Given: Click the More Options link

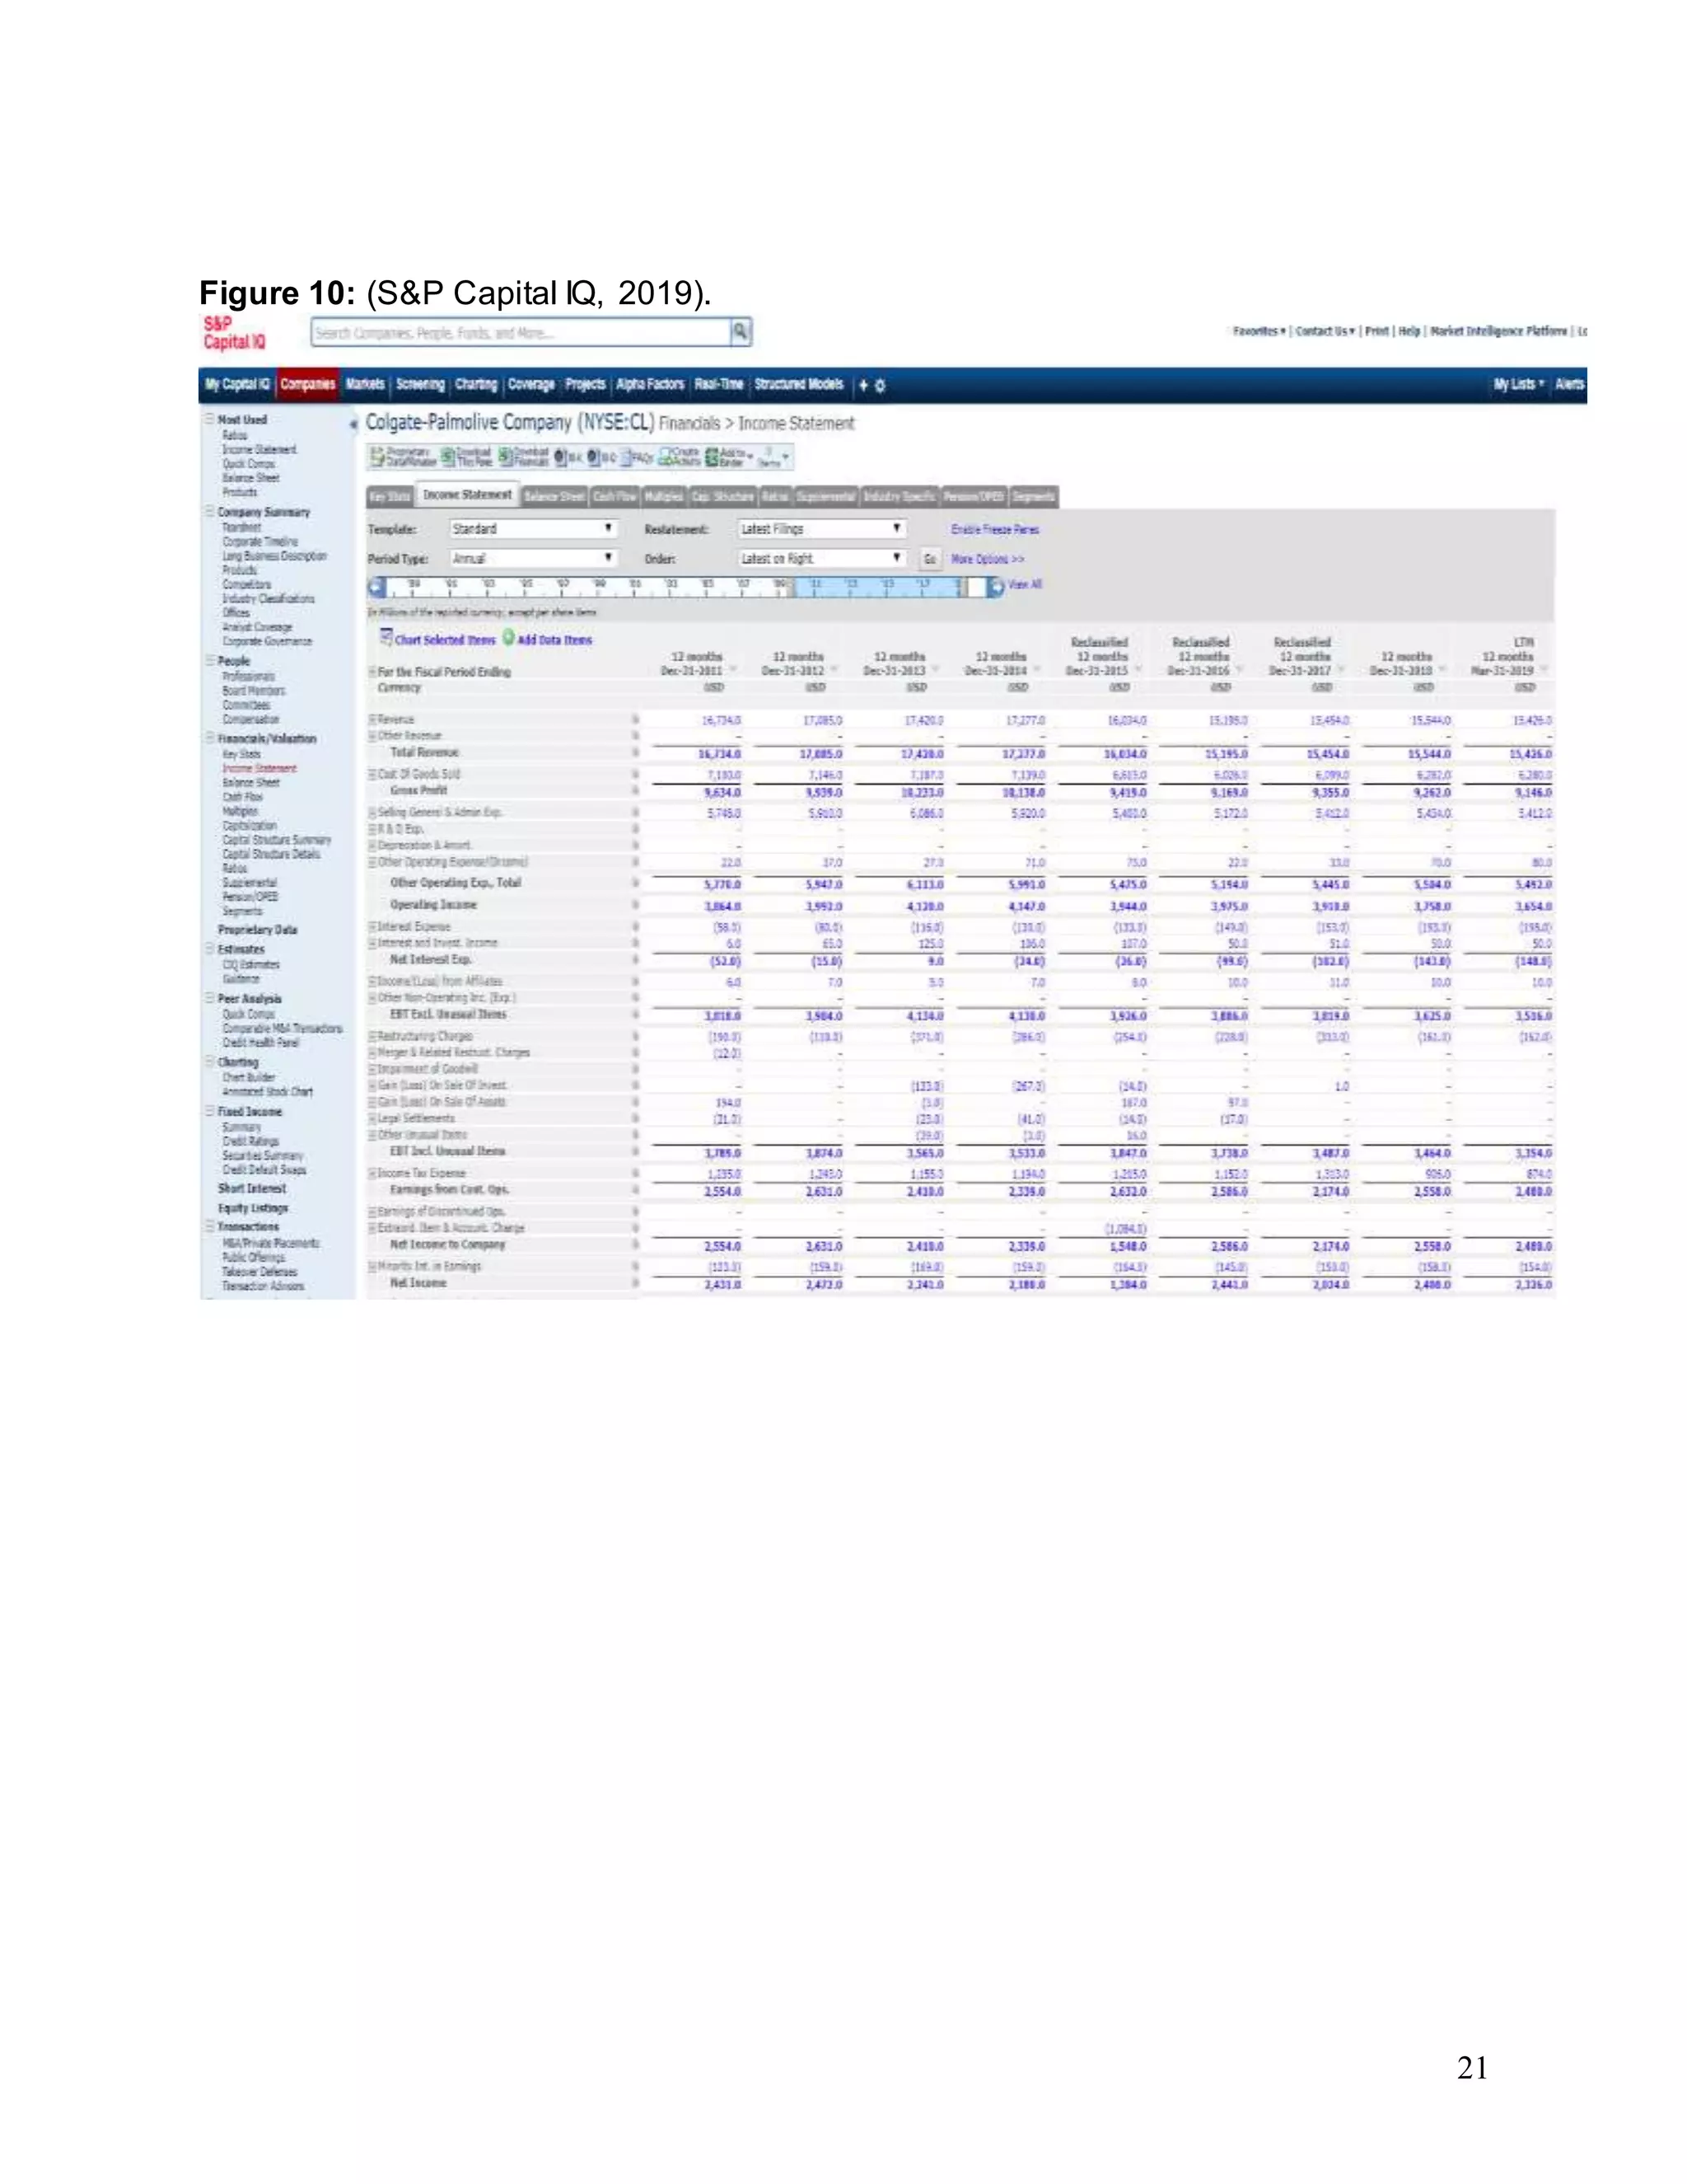Looking at the screenshot, I should [x=988, y=559].
